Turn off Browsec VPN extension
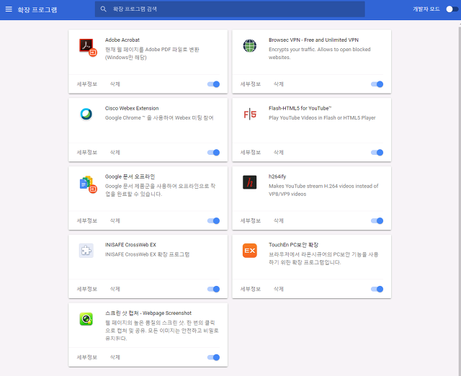The height and width of the screenshot is (376, 461). [377, 84]
